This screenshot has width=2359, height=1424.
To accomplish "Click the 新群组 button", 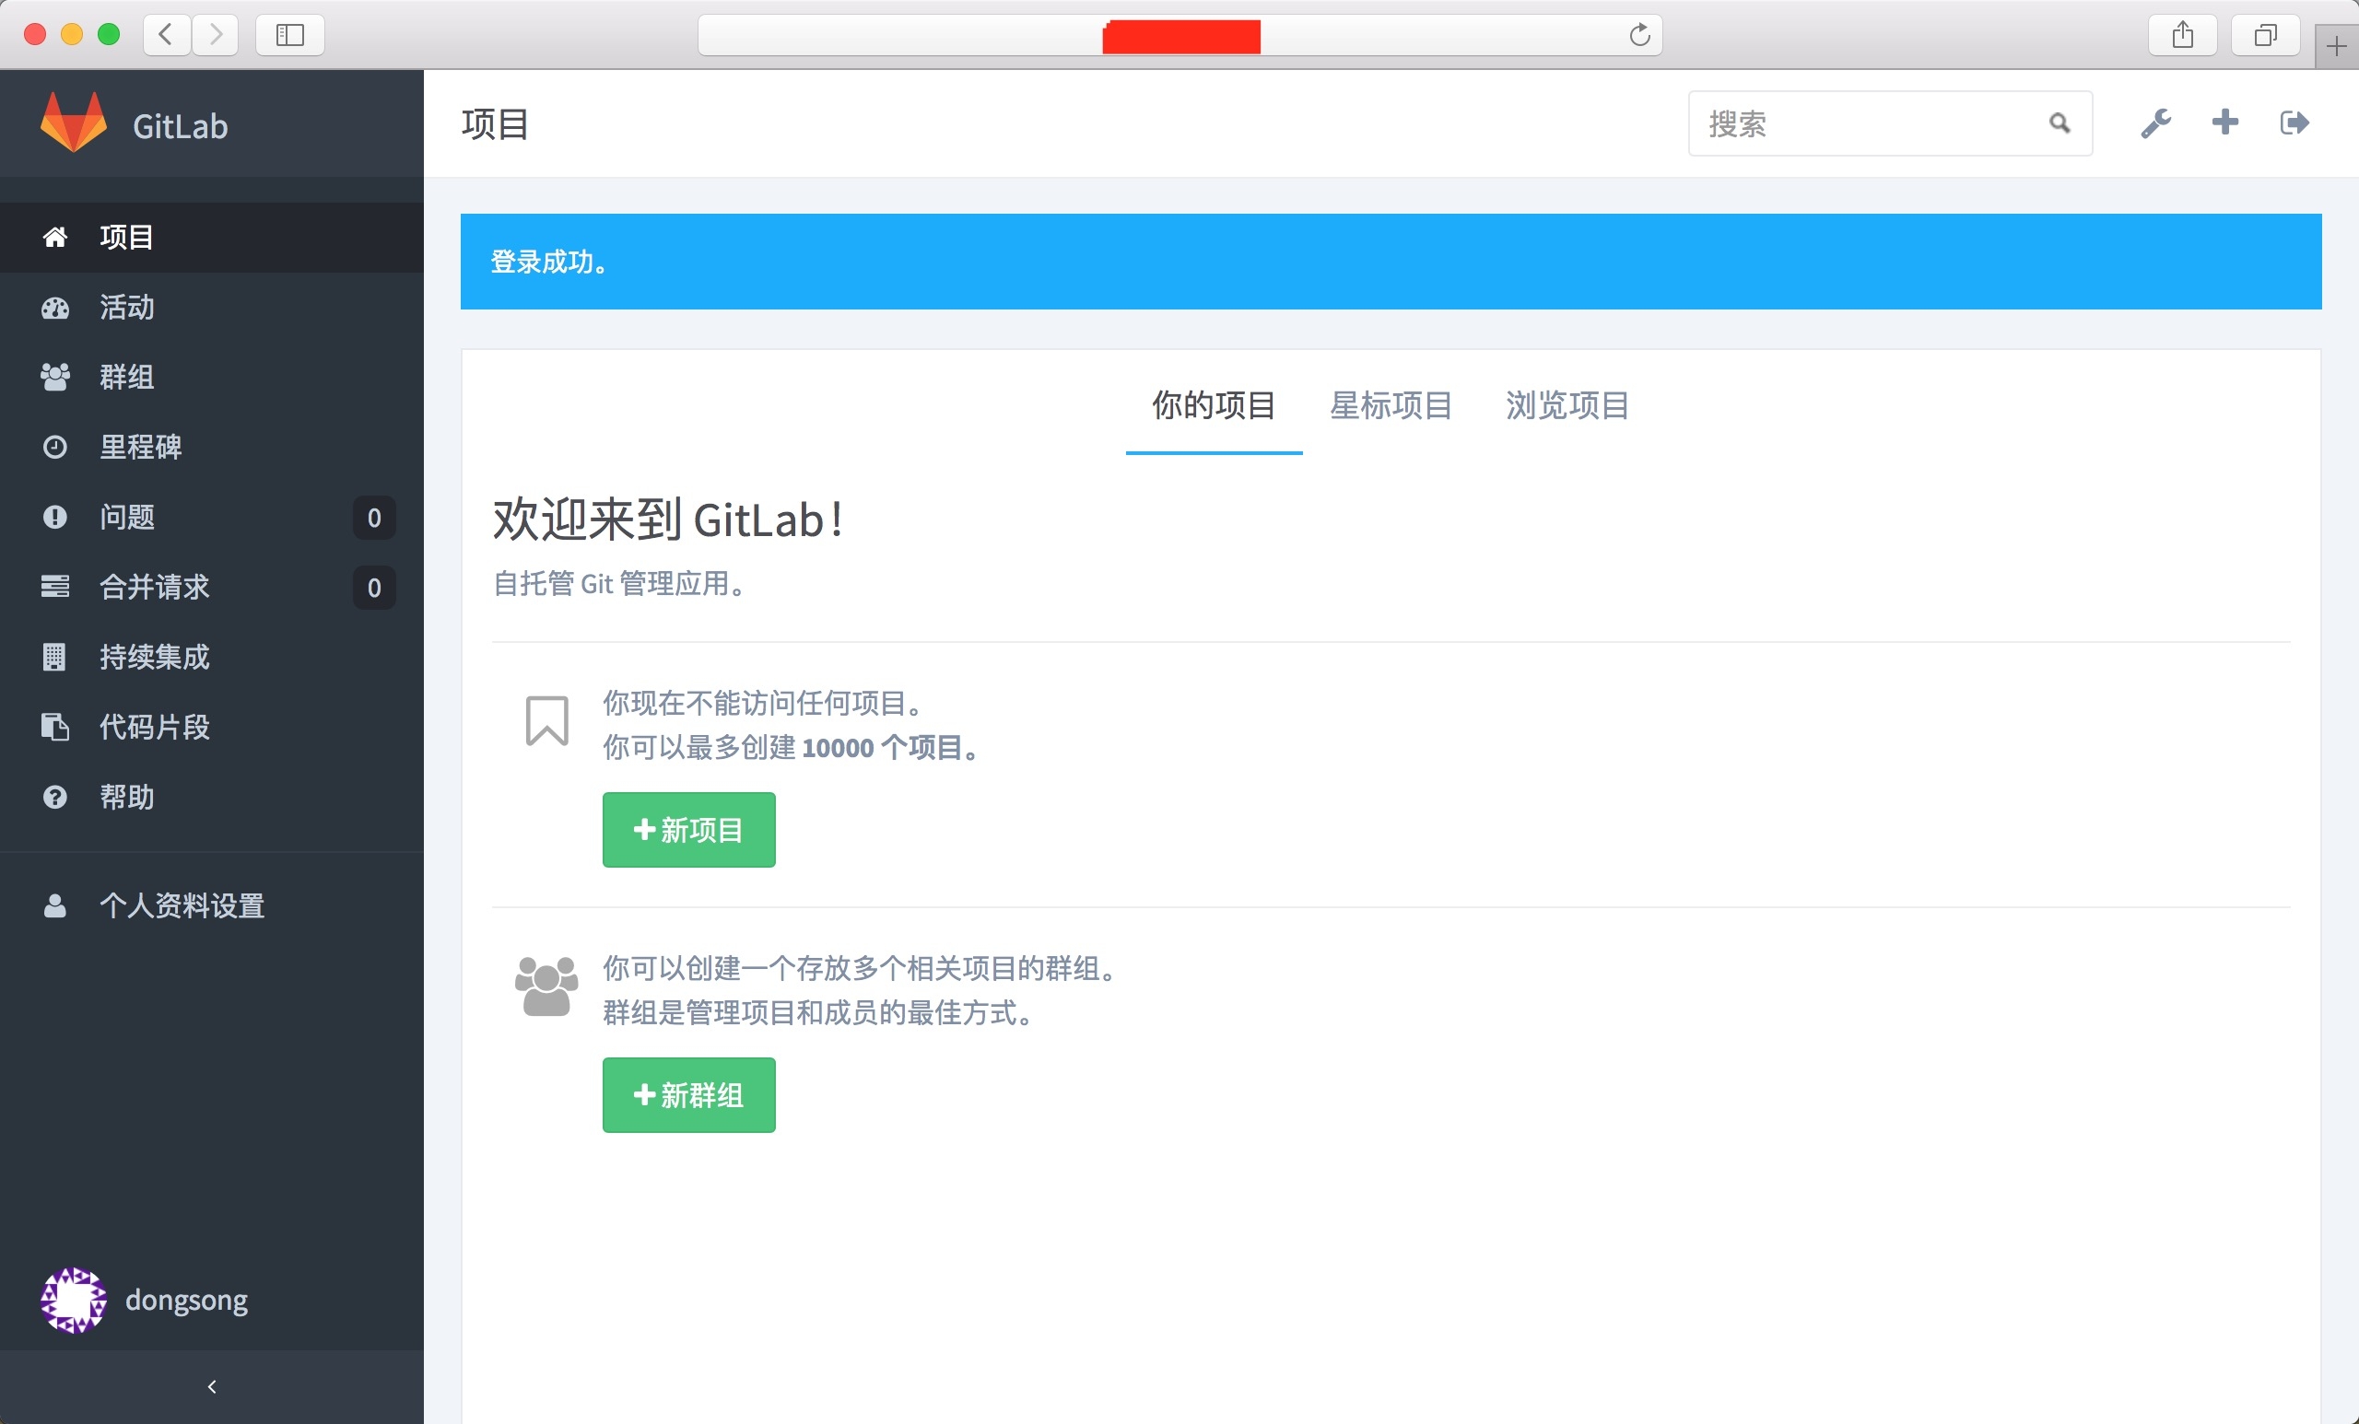I will pos(688,1095).
